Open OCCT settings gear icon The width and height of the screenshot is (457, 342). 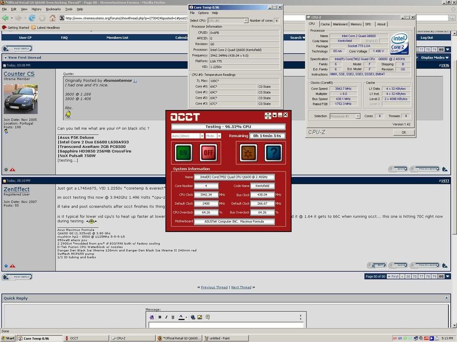pyautogui.click(x=248, y=153)
